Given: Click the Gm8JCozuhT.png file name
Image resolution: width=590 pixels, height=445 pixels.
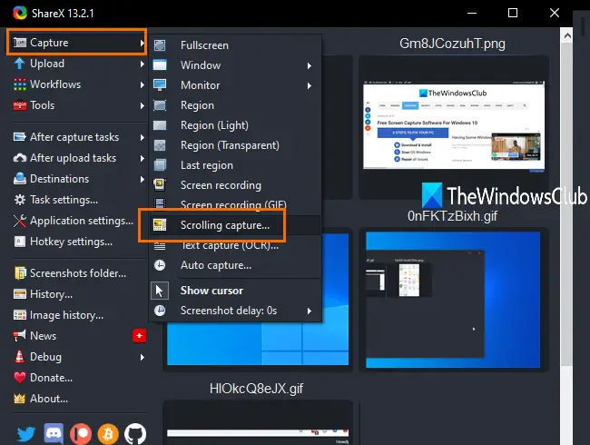Looking at the screenshot, I should [452, 44].
